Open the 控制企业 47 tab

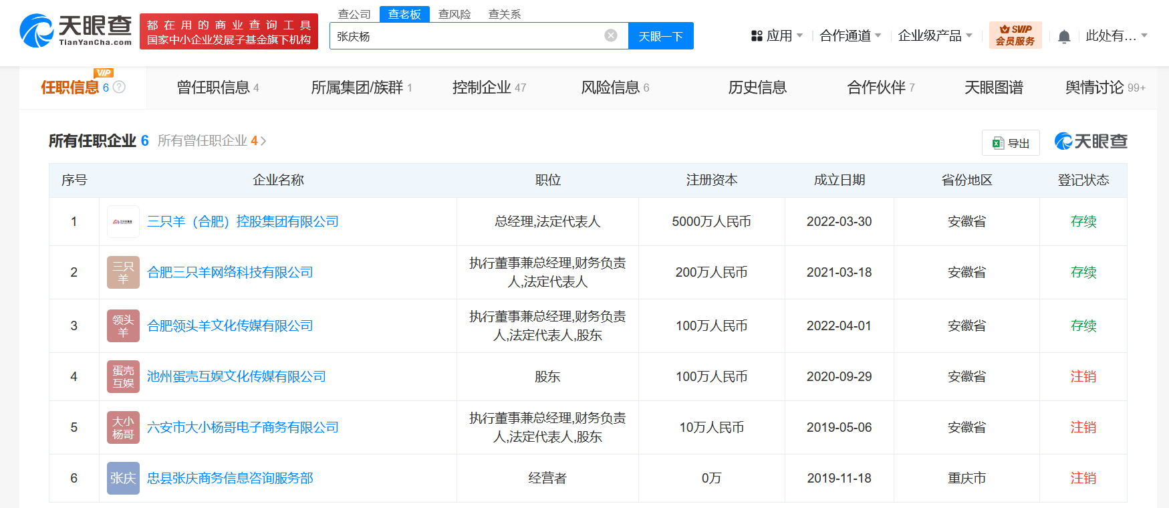[489, 88]
